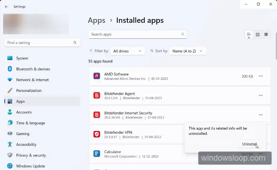Click the Bitdefender Agent app icon
This screenshot has width=277, height=170.
pyautogui.click(x=97, y=95)
